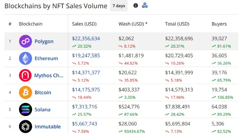Screen dimensions: 240x135
Task: Click Solana sales value $7,313,716
Action: tap(85, 107)
